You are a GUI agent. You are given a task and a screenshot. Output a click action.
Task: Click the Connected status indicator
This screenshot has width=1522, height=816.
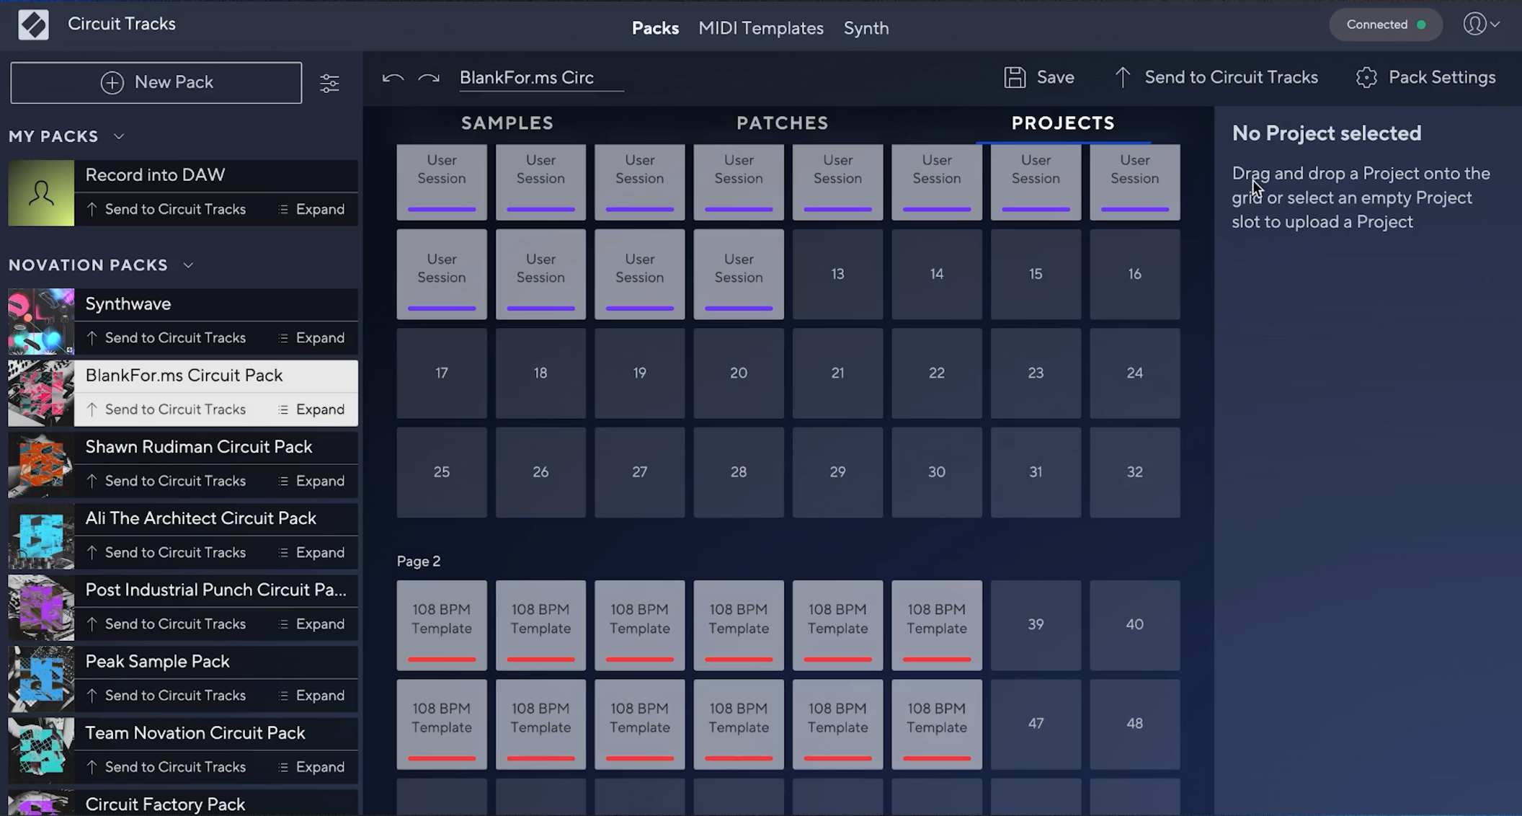[1386, 25]
